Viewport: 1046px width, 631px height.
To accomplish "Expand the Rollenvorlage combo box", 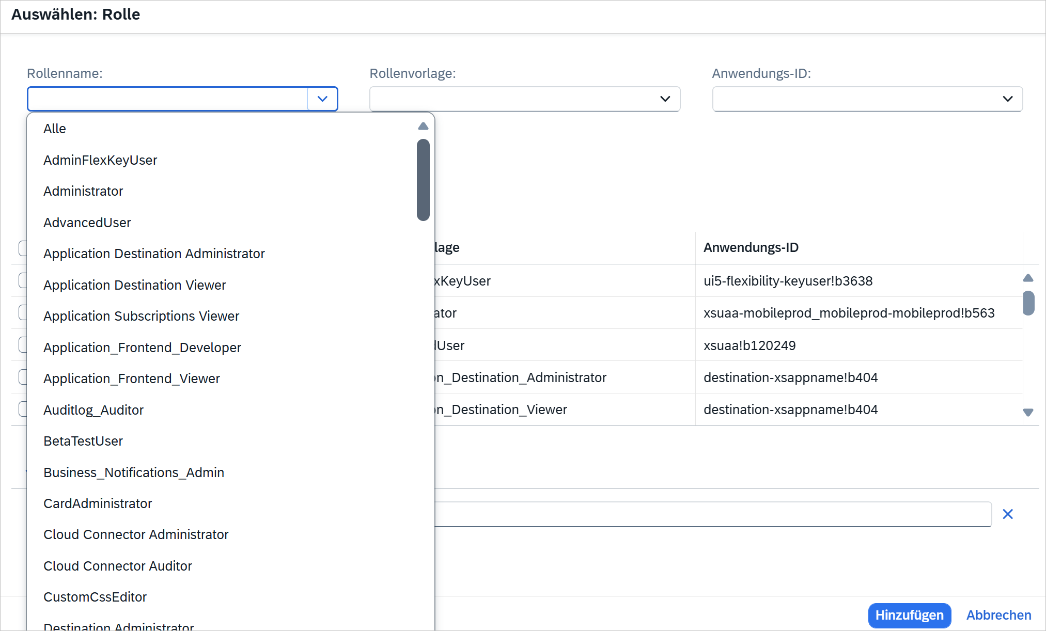I will [x=665, y=99].
